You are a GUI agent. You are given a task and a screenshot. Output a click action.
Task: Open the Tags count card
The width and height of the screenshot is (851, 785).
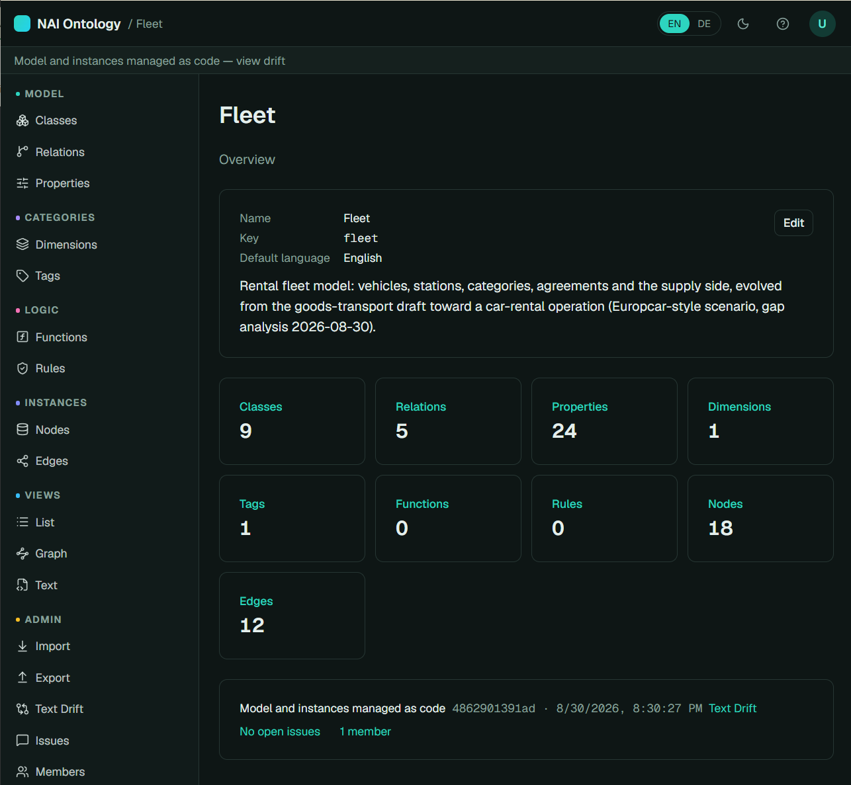[x=292, y=518]
